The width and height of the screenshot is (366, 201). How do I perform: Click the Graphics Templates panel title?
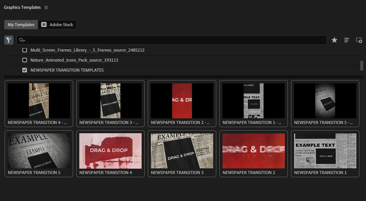click(22, 7)
